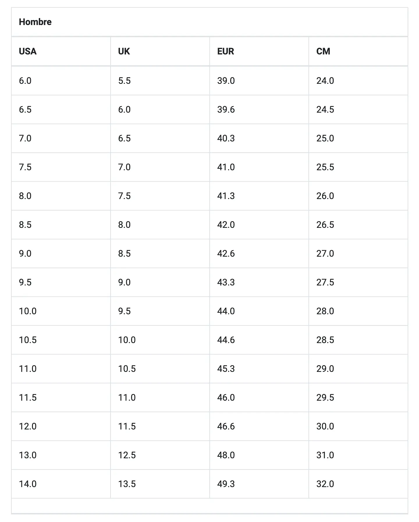Click EUR value 43.3 cell
This screenshot has height=522, width=419.
259,282
